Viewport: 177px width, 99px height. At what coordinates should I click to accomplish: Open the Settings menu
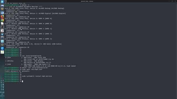pyautogui.click(x=20, y=3)
